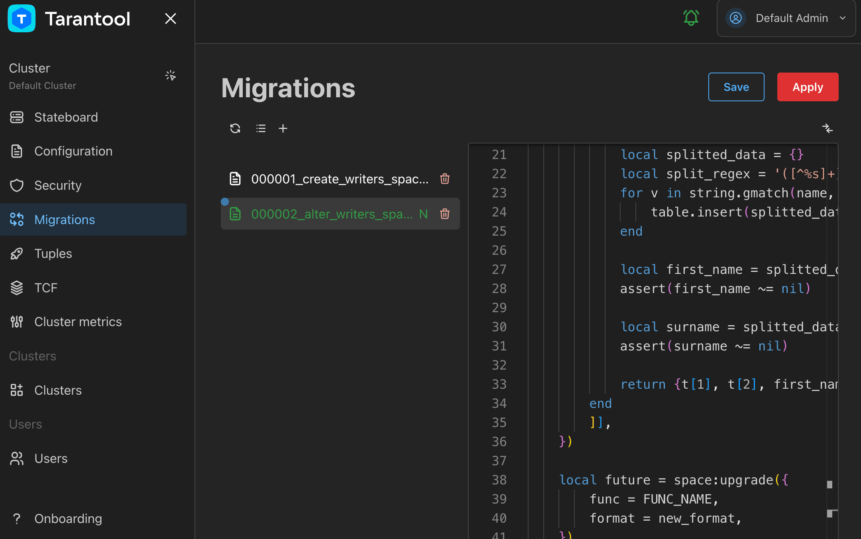
Task: Click the red Apply button
Action: [808, 87]
